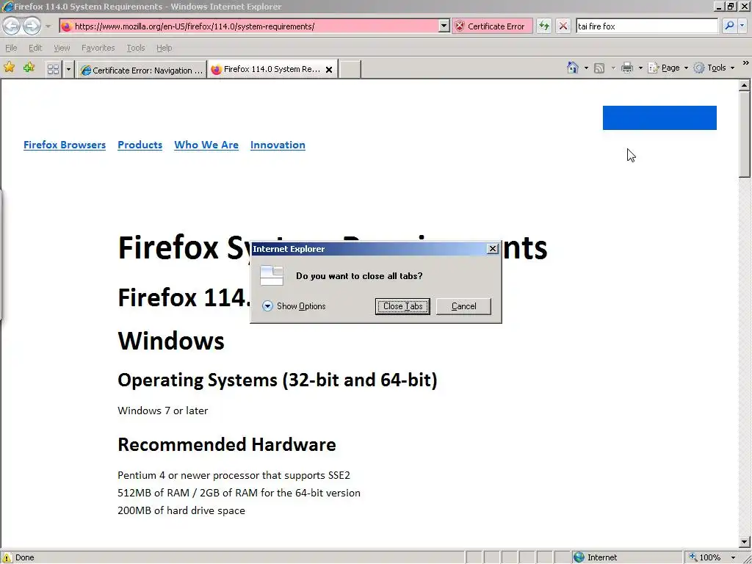Follow the Who We Are link
The height and width of the screenshot is (564, 752).
pyautogui.click(x=206, y=145)
